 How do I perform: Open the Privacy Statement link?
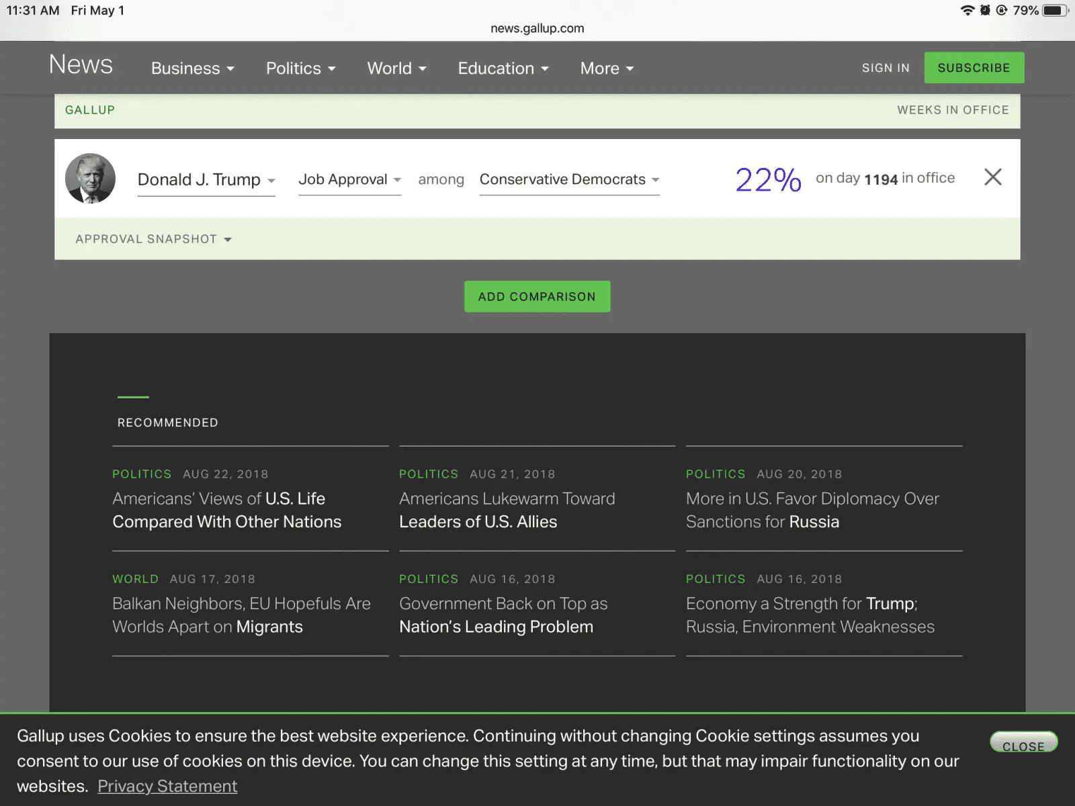pyautogui.click(x=167, y=786)
